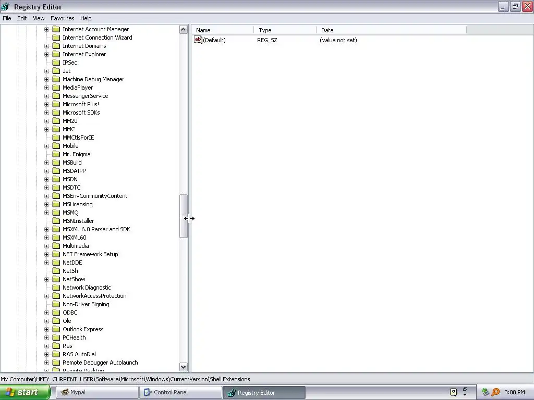
Task: Click the tree vertical scrollbar thumb
Action: (183, 216)
